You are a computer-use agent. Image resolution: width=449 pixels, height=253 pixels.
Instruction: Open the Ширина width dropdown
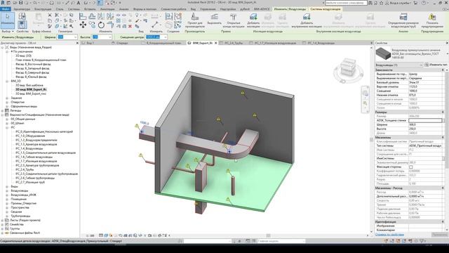pyautogui.click(x=75, y=37)
